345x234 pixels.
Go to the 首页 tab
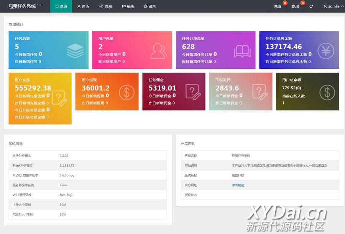pyautogui.click(x=61, y=6)
